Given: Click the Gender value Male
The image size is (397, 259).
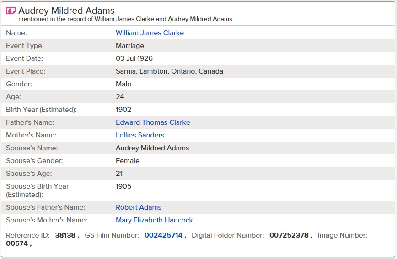Looking at the screenshot, I should pyautogui.click(x=123, y=84).
